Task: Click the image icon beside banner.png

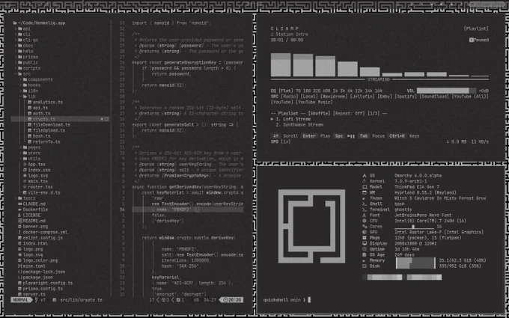Action: [x=19, y=227]
